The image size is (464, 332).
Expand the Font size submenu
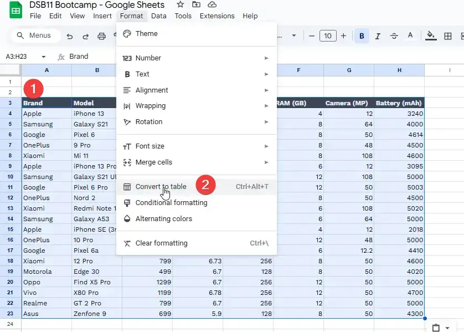pos(197,146)
